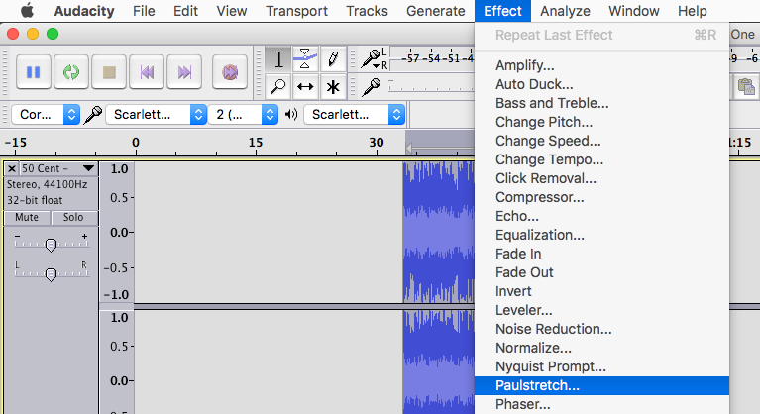Click the recording meter microphone icon
The width and height of the screenshot is (760, 414).
(x=372, y=59)
